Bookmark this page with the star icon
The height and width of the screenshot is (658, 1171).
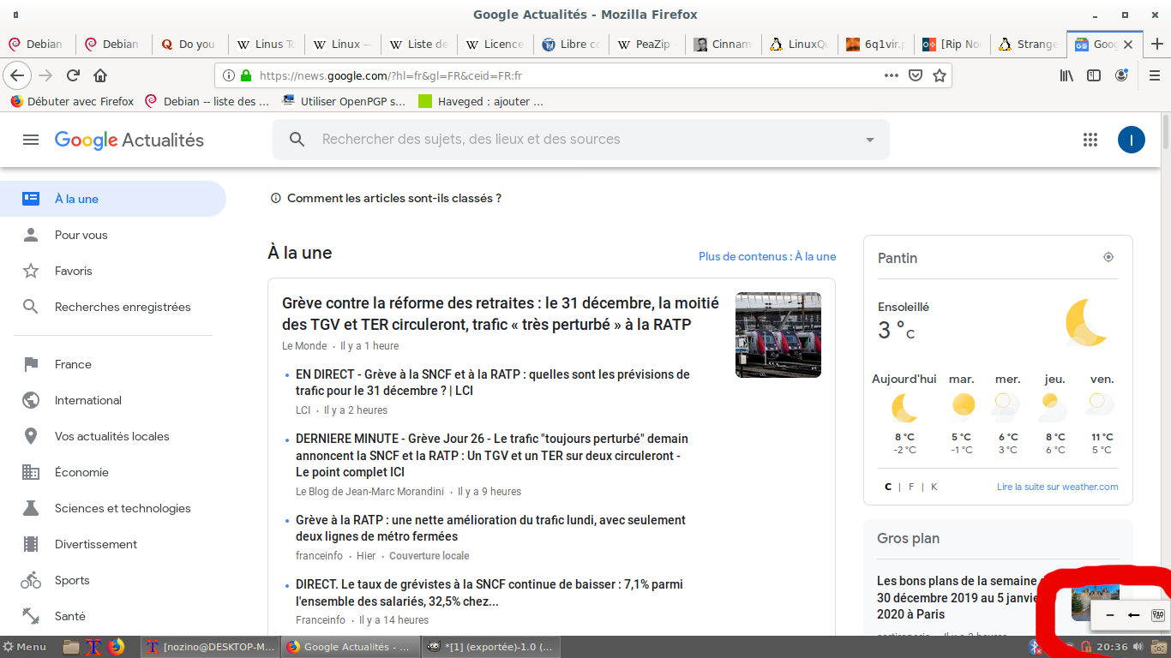[940, 75]
